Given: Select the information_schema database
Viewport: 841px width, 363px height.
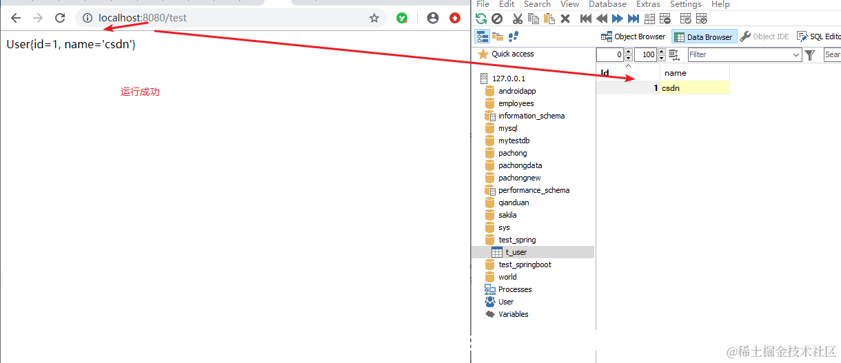Looking at the screenshot, I should pyautogui.click(x=531, y=116).
